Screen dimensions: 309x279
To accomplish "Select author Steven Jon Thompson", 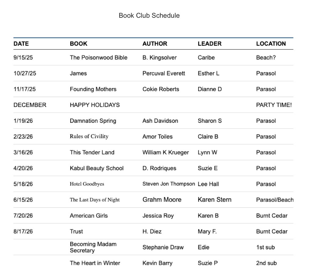I will pyautogui.click(x=169, y=184).
